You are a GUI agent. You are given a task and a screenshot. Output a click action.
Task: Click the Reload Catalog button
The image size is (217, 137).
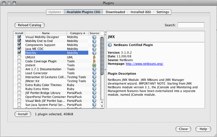click(x=29, y=25)
